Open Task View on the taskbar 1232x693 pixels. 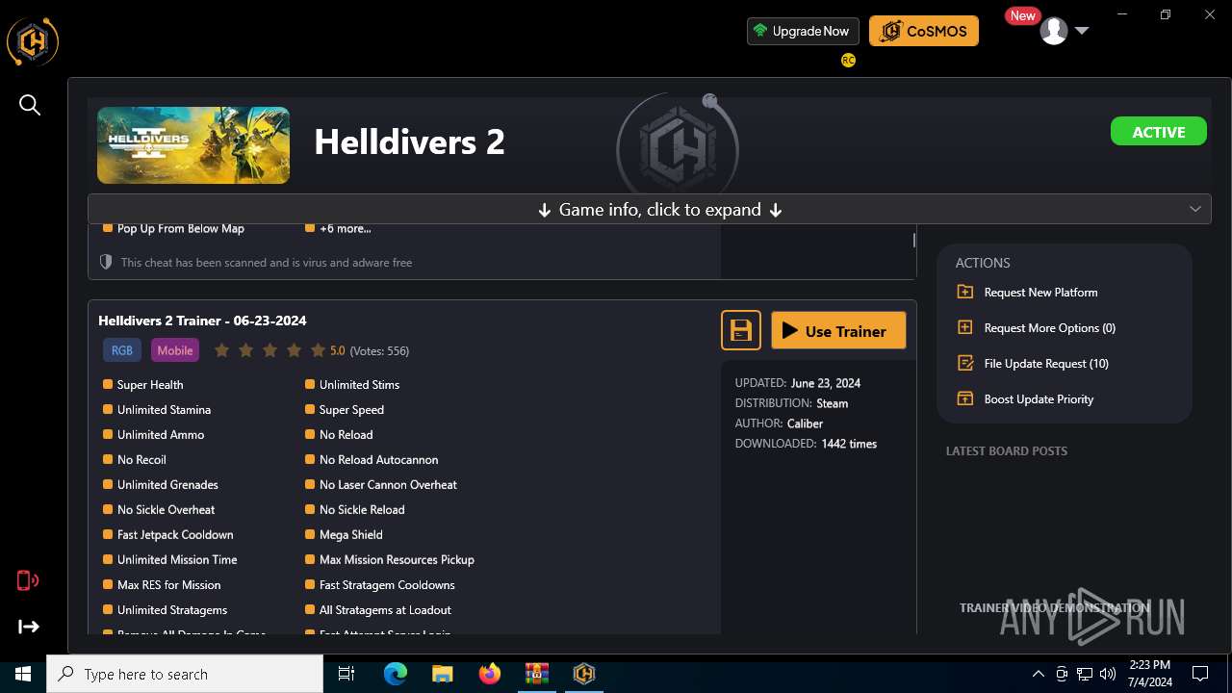click(x=346, y=674)
